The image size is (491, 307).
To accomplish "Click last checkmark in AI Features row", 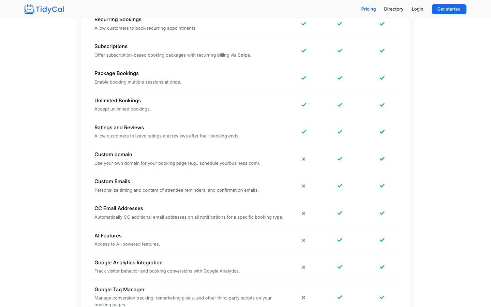I will (382, 240).
